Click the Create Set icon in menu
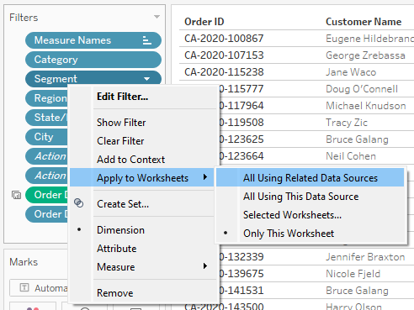 pos(79,203)
